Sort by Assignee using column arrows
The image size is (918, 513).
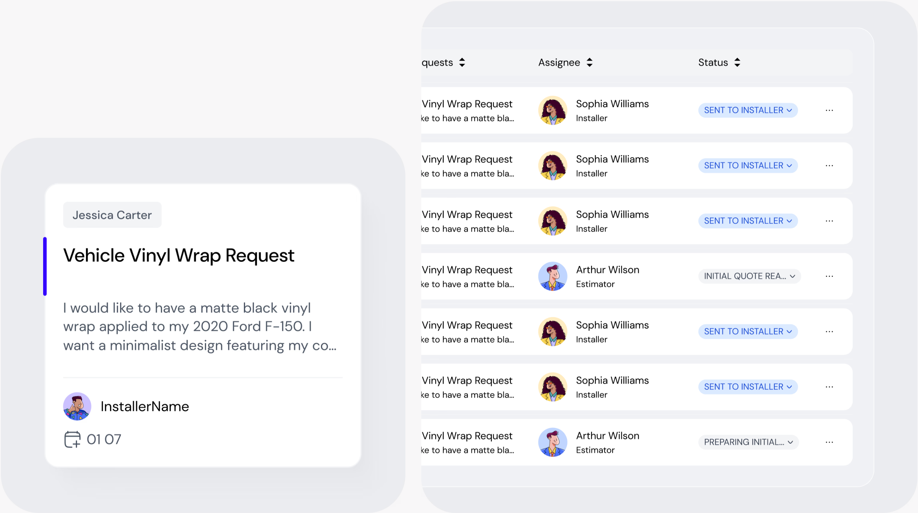point(589,62)
